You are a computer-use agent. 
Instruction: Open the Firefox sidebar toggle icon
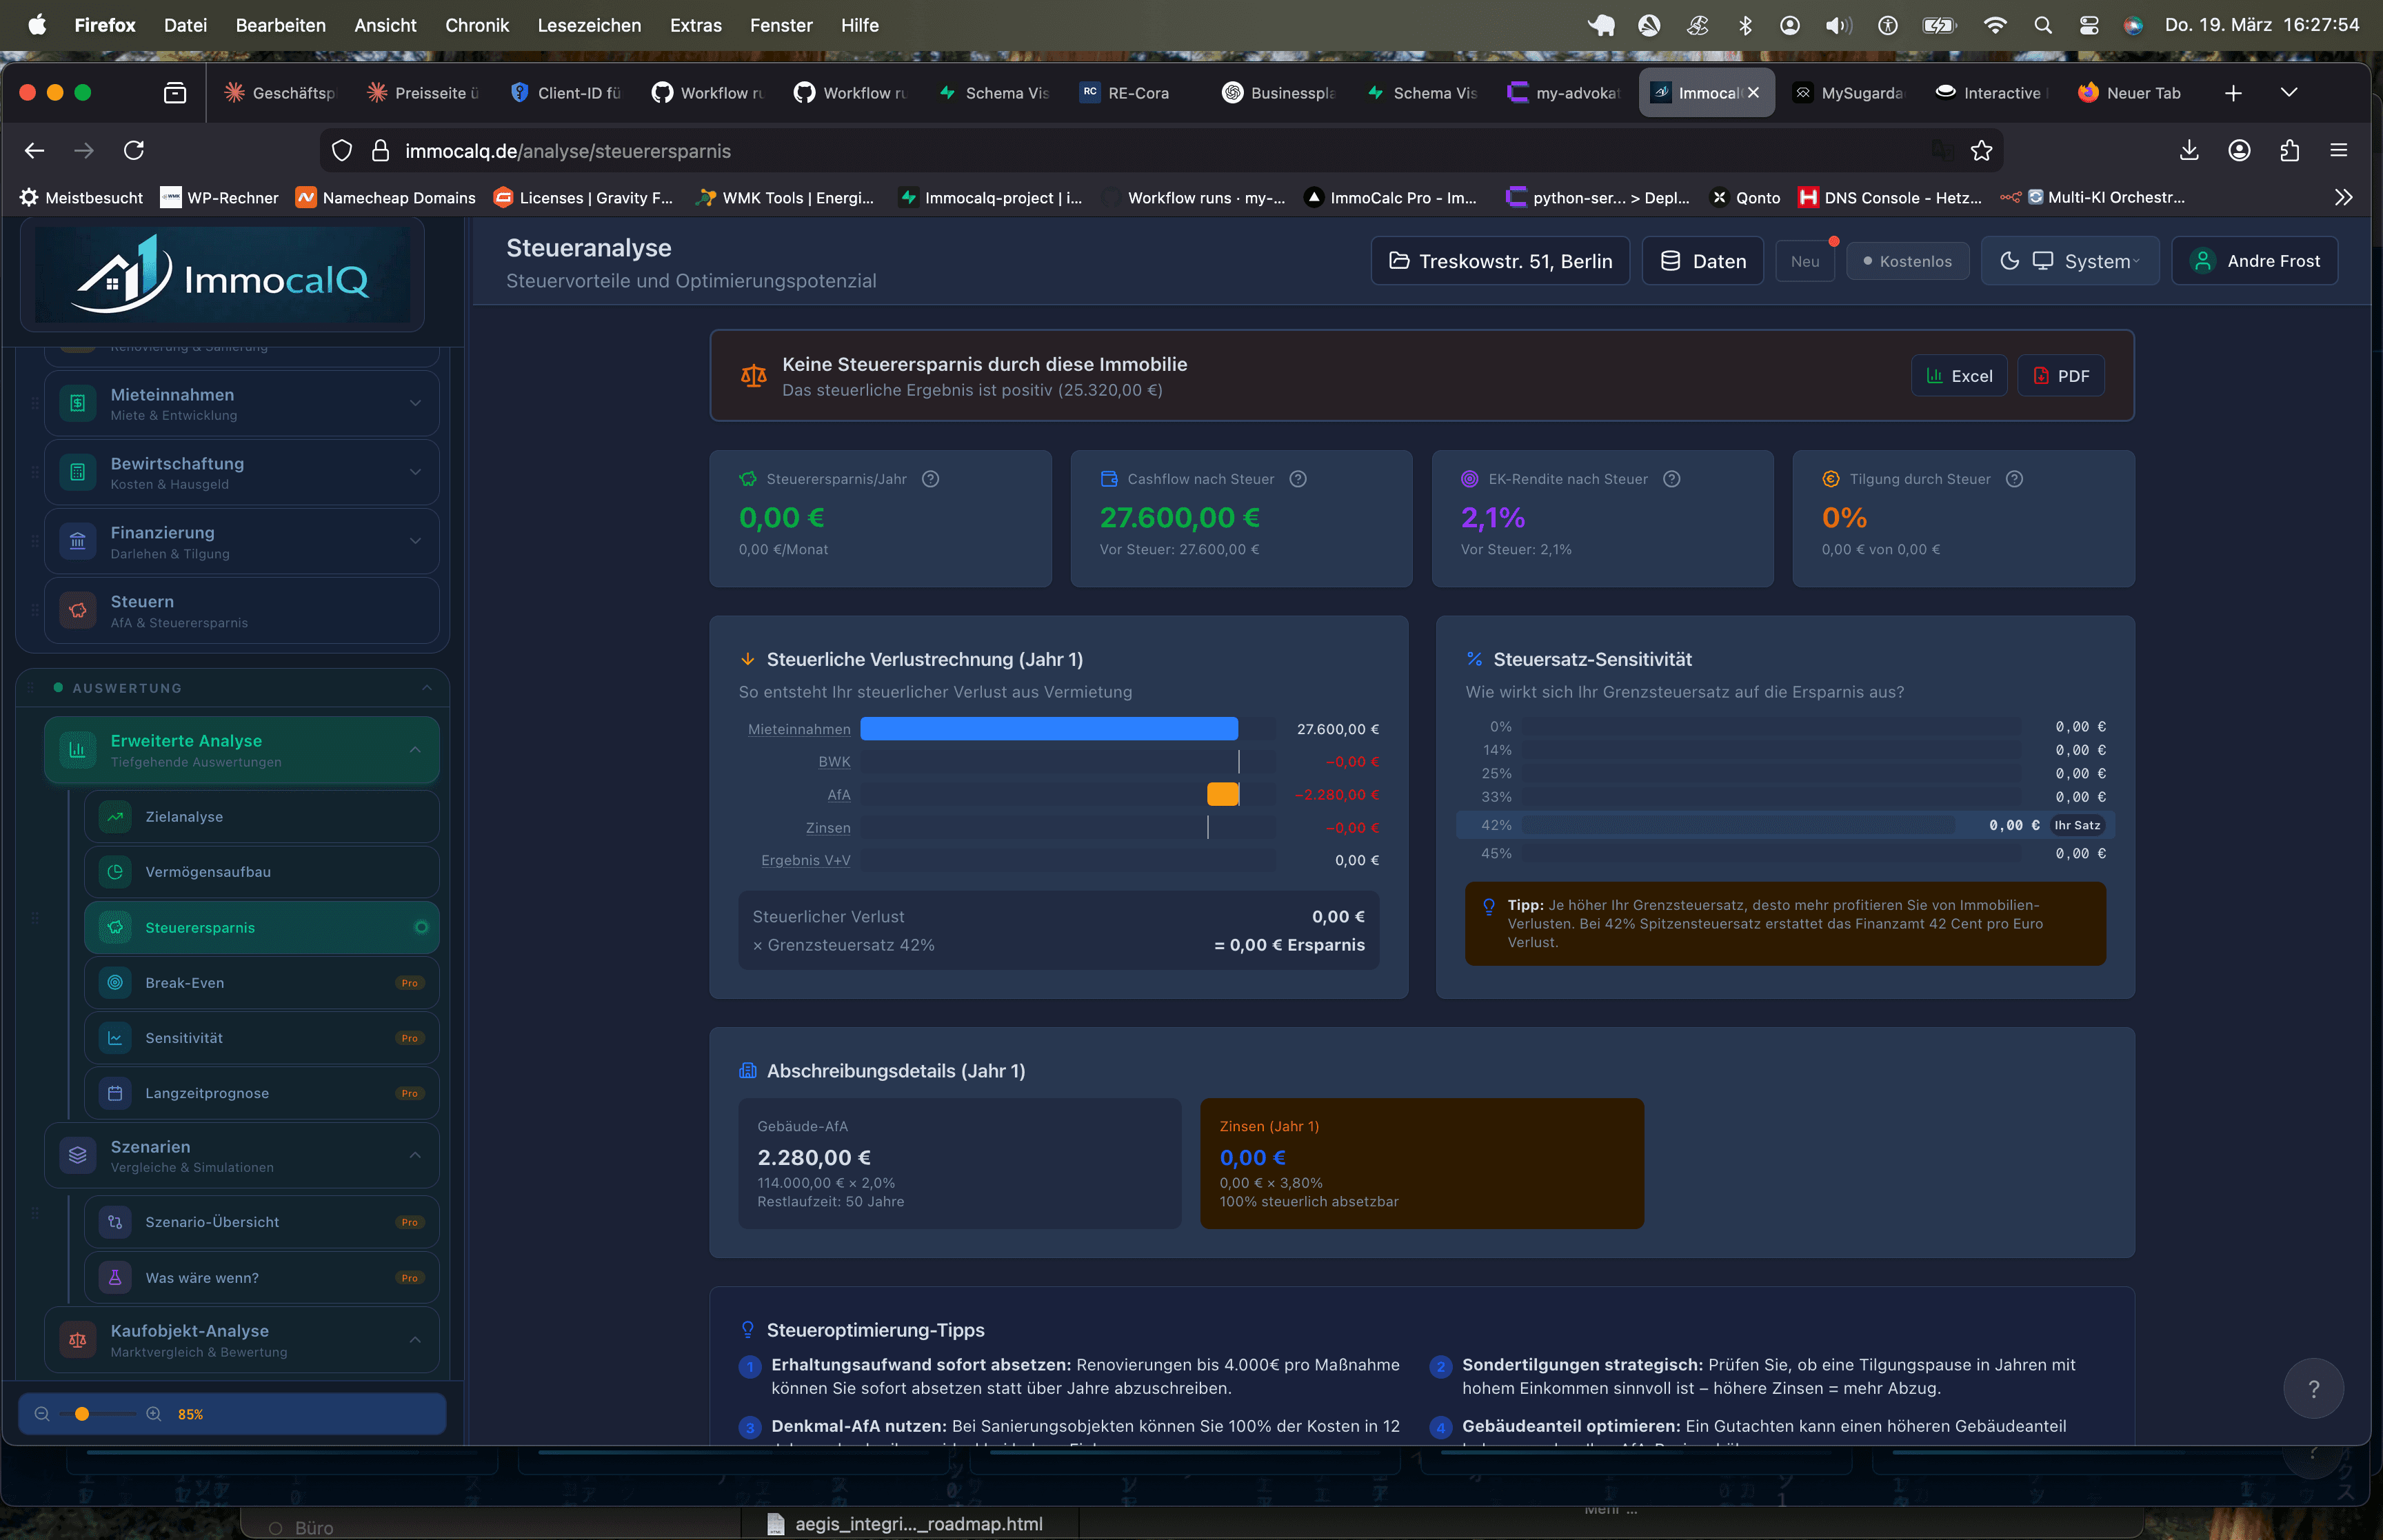tap(175, 93)
